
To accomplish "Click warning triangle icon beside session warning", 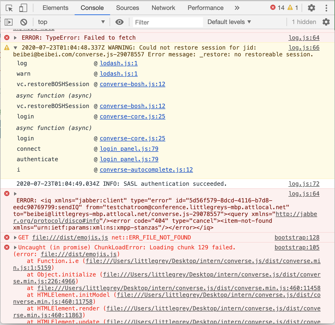I will click(x=7, y=47).
